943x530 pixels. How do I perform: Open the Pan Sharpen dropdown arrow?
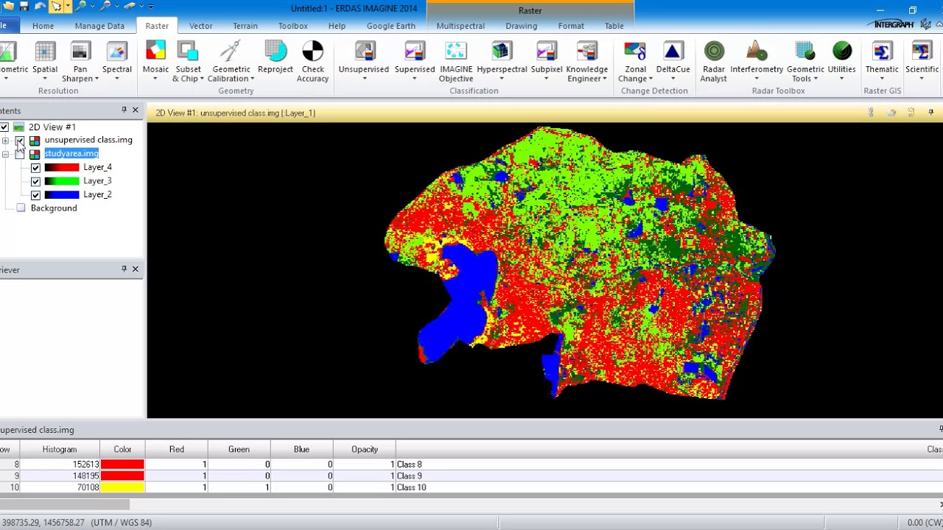pos(96,79)
